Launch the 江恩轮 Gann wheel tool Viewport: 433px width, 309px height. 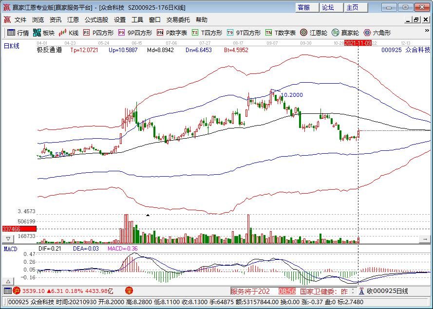point(312,33)
